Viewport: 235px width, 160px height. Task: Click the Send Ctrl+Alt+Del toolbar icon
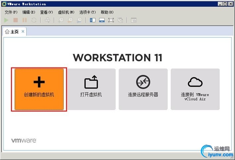[x=47, y=20]
